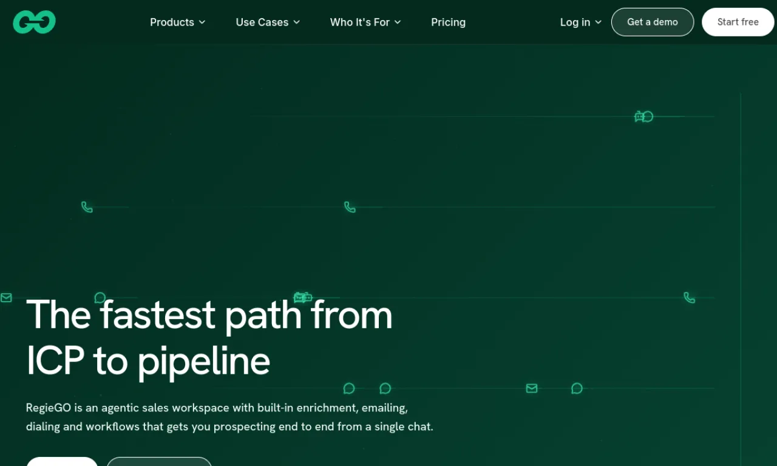Click the green GO logo

(x=35, y=22)
